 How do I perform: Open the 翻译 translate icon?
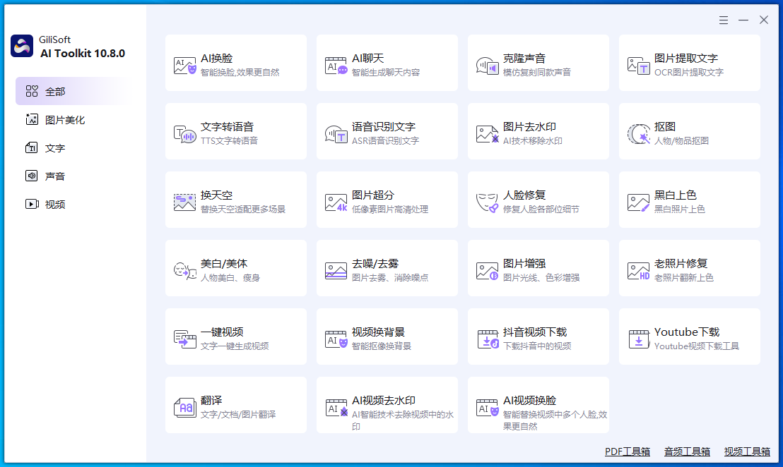click(x=184, y=407)
